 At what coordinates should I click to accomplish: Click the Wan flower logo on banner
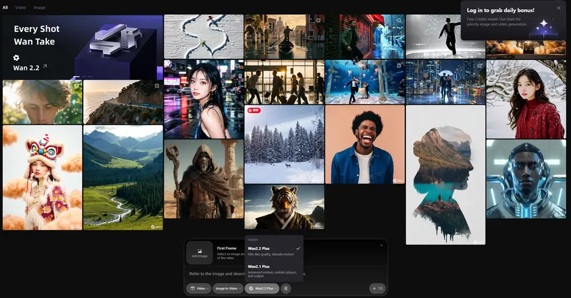click(x=17, y=58)
